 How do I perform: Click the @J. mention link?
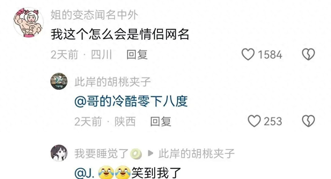84,173
